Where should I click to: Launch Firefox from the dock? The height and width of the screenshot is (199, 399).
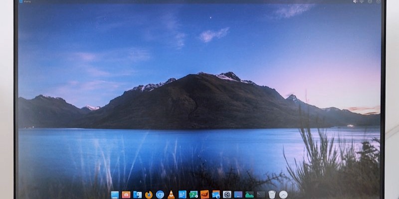[149, 195]
